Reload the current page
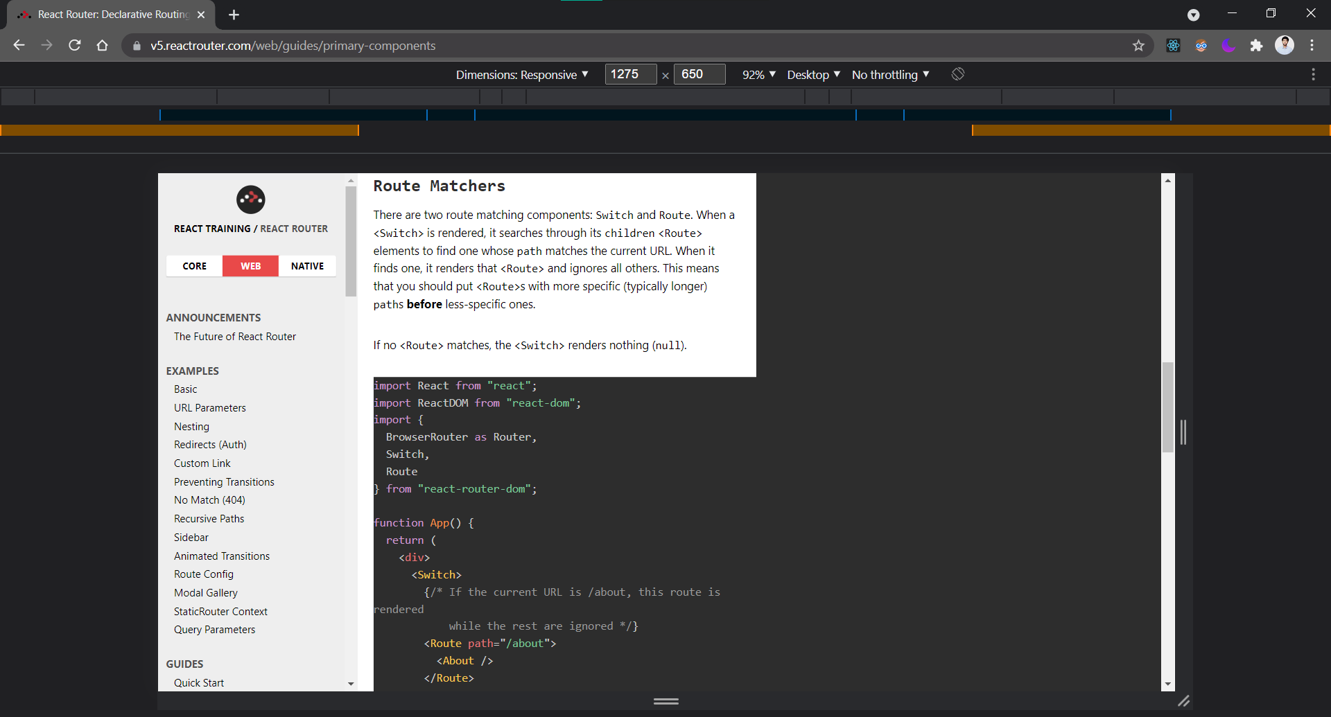Viewport: 1331px width, 717px height. point(74,45)
